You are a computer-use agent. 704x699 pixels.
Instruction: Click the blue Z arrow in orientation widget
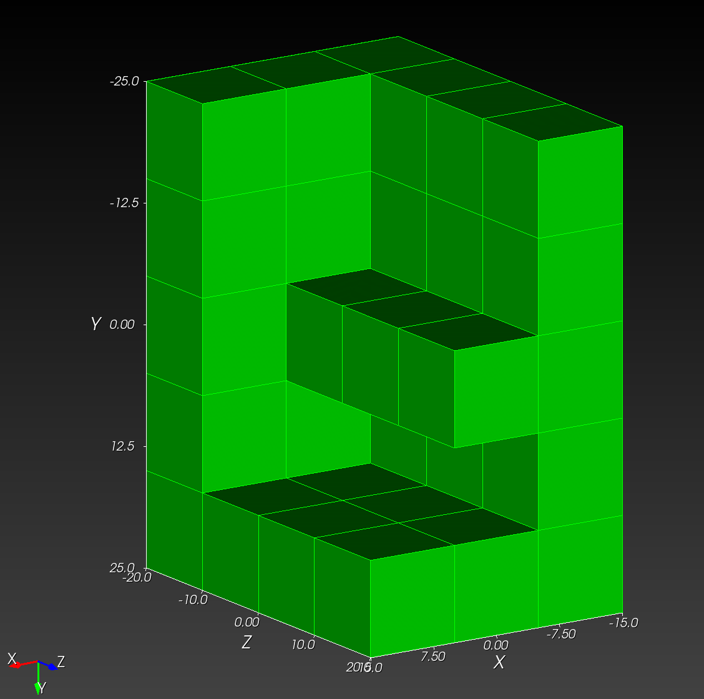50,665
